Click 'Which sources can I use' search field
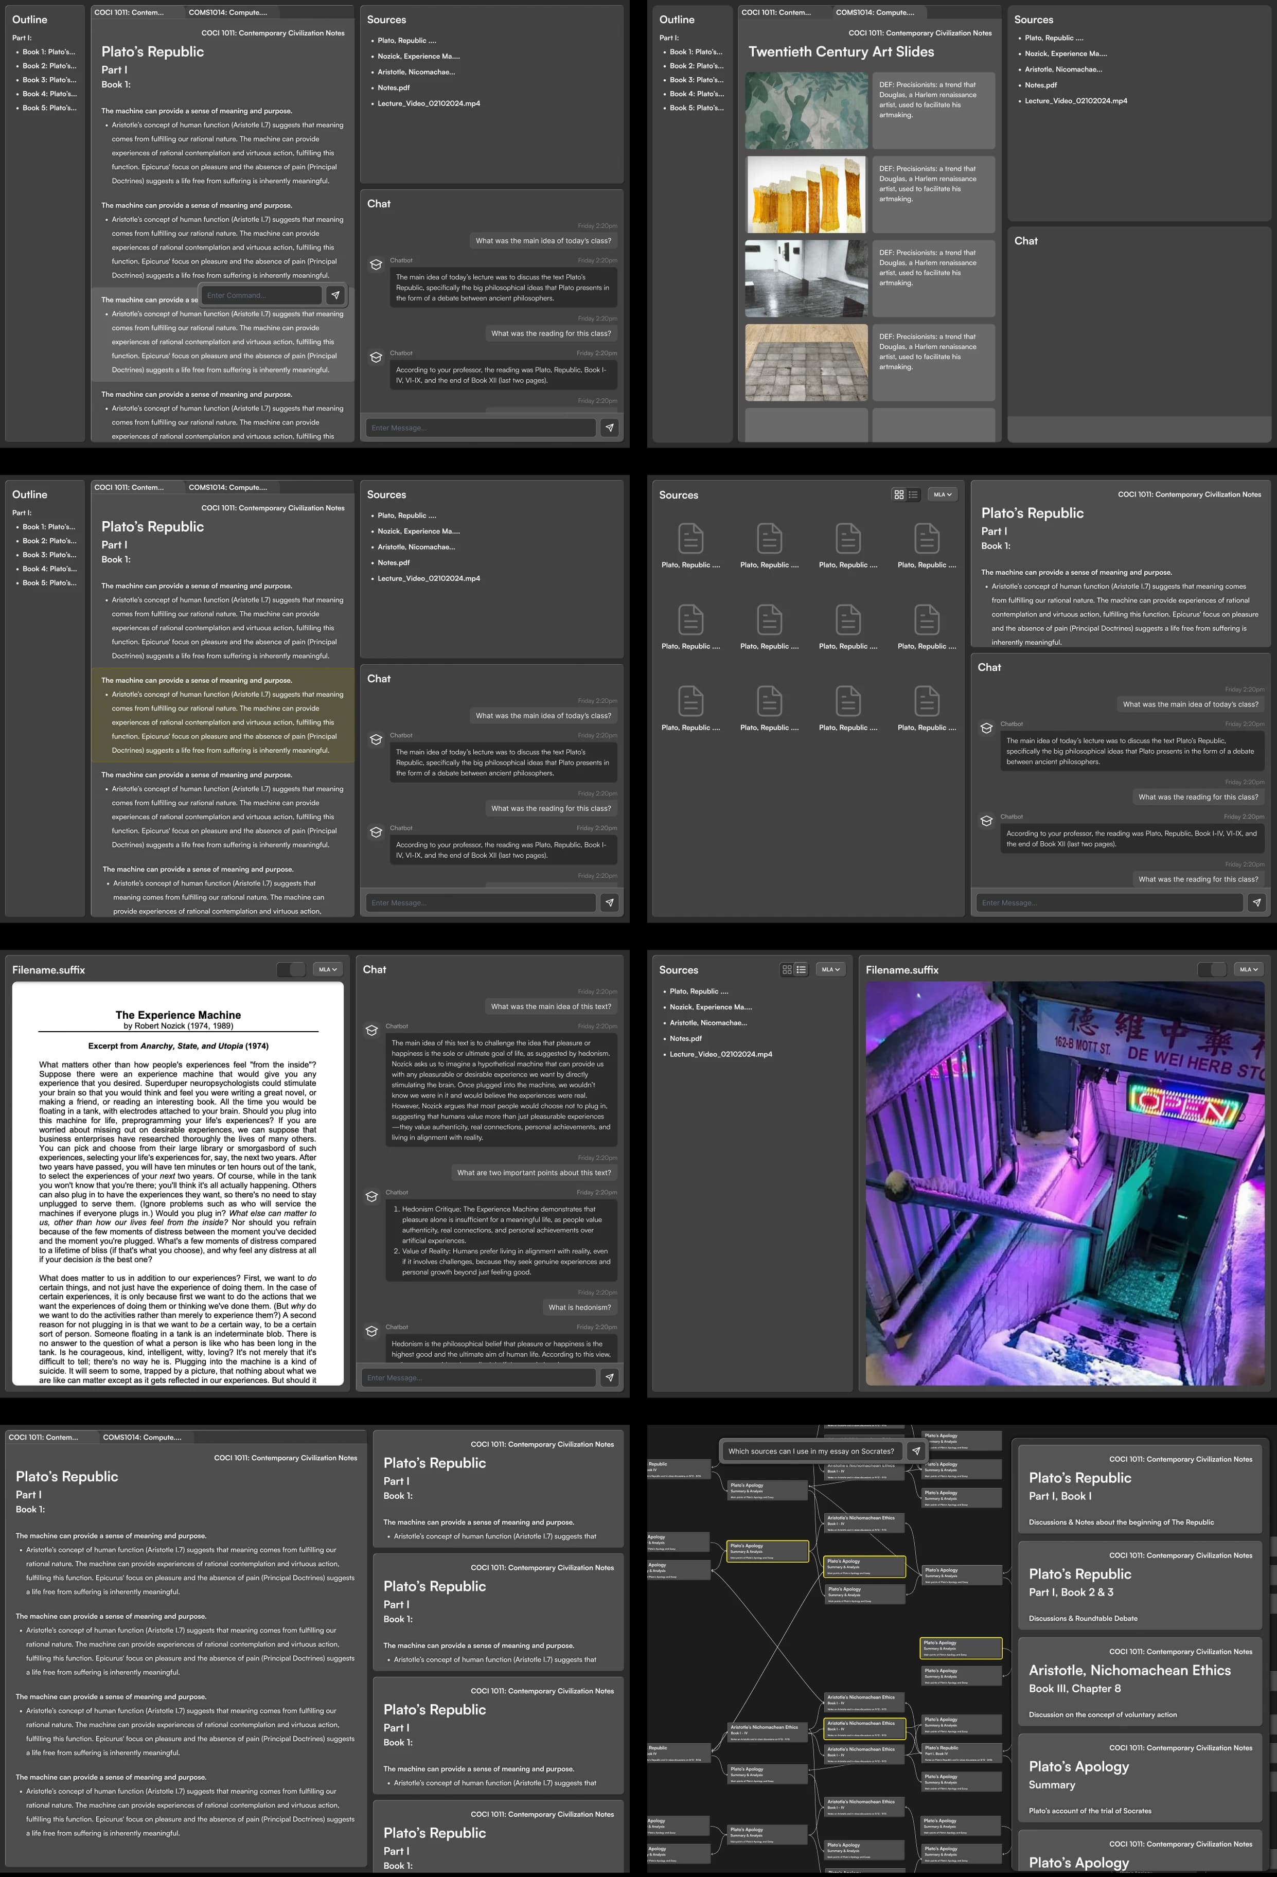This screenshot has width=1277, height=1877. [x=812, y=1450]
